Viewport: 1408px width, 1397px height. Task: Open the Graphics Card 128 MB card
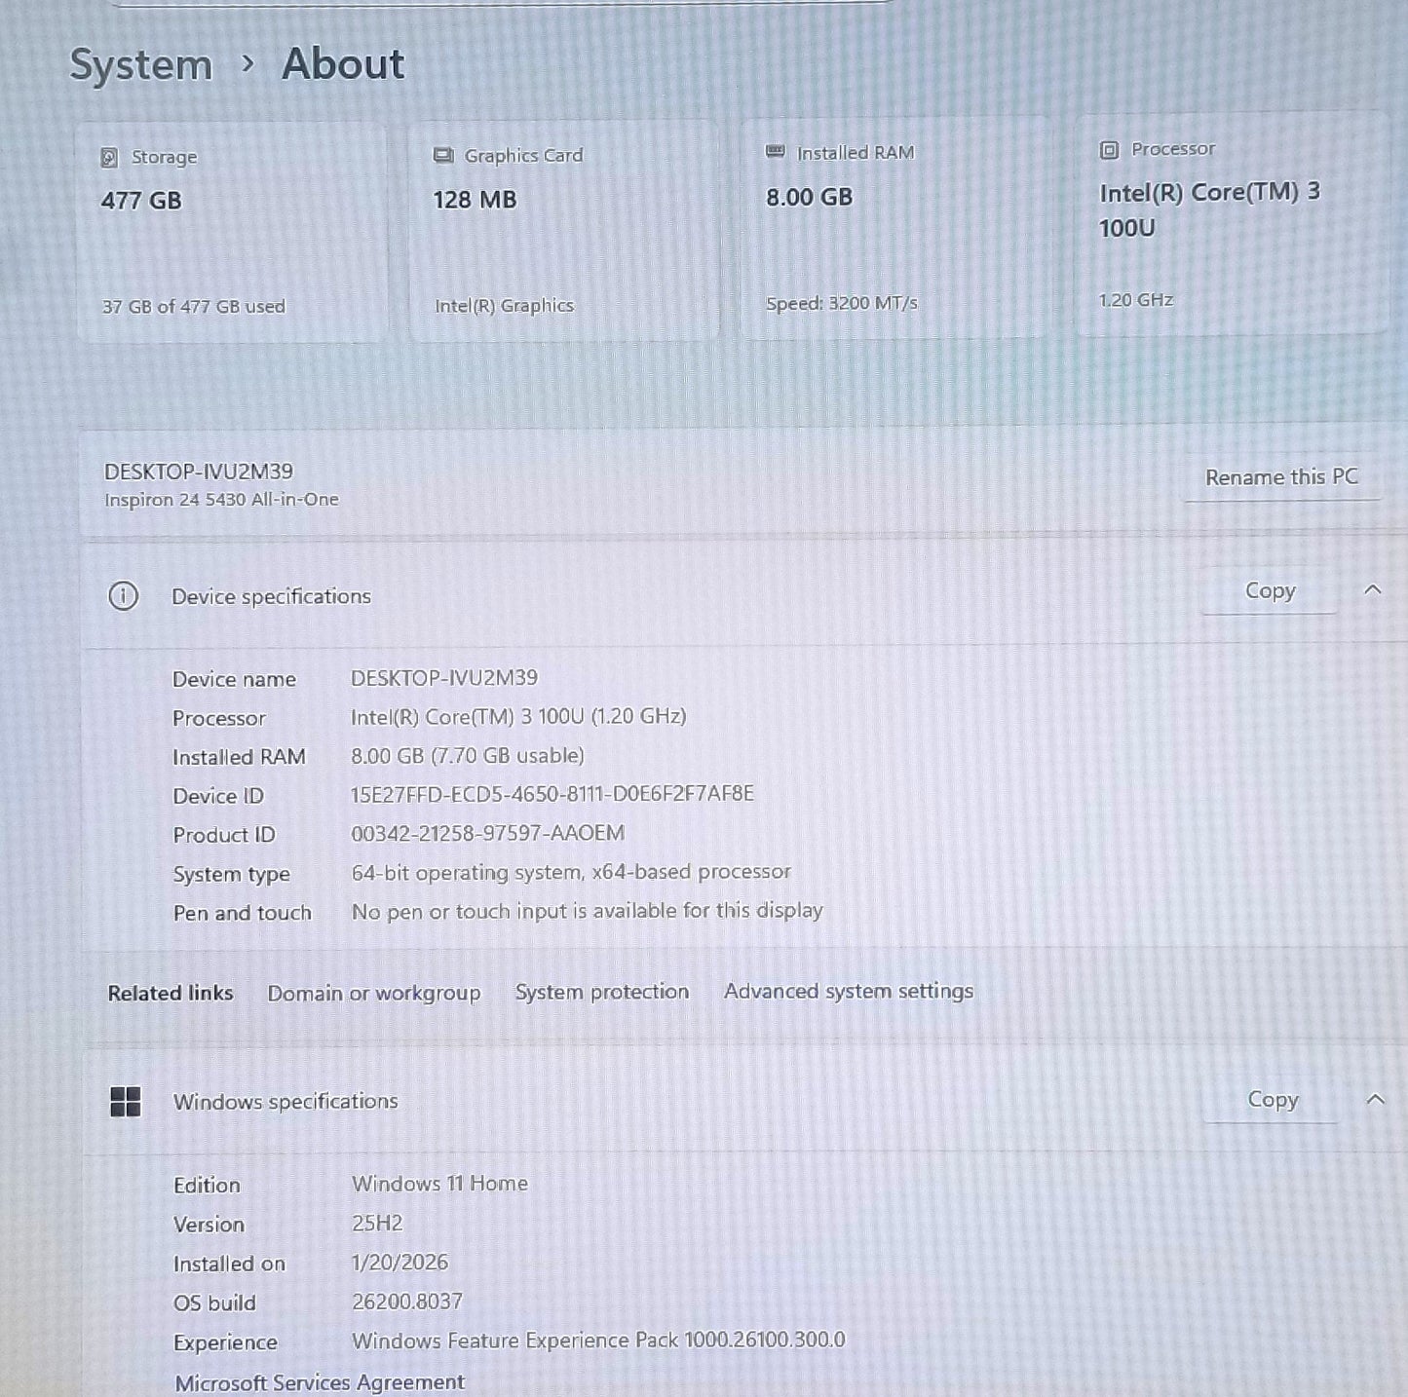[563, 231]
